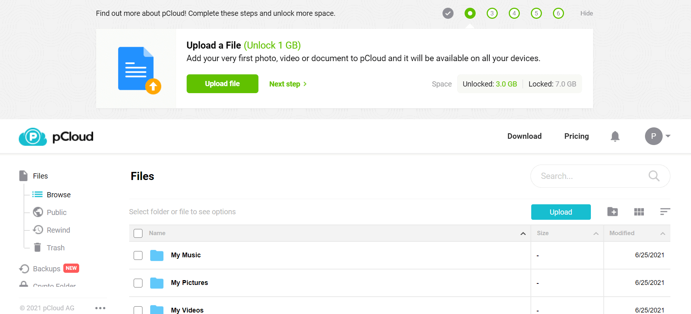This screenshot has width=691, height=314.
Task: Check the My Videos row checkbox
Action: tap(138, 310)
